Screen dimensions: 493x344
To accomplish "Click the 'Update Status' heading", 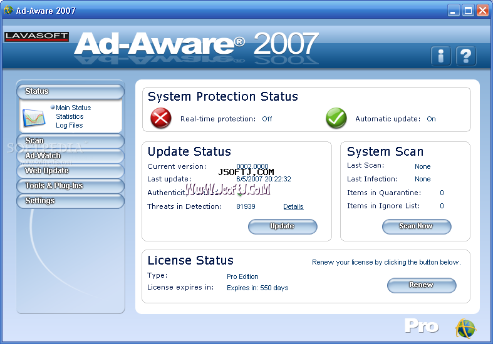I will coord(189,151).
